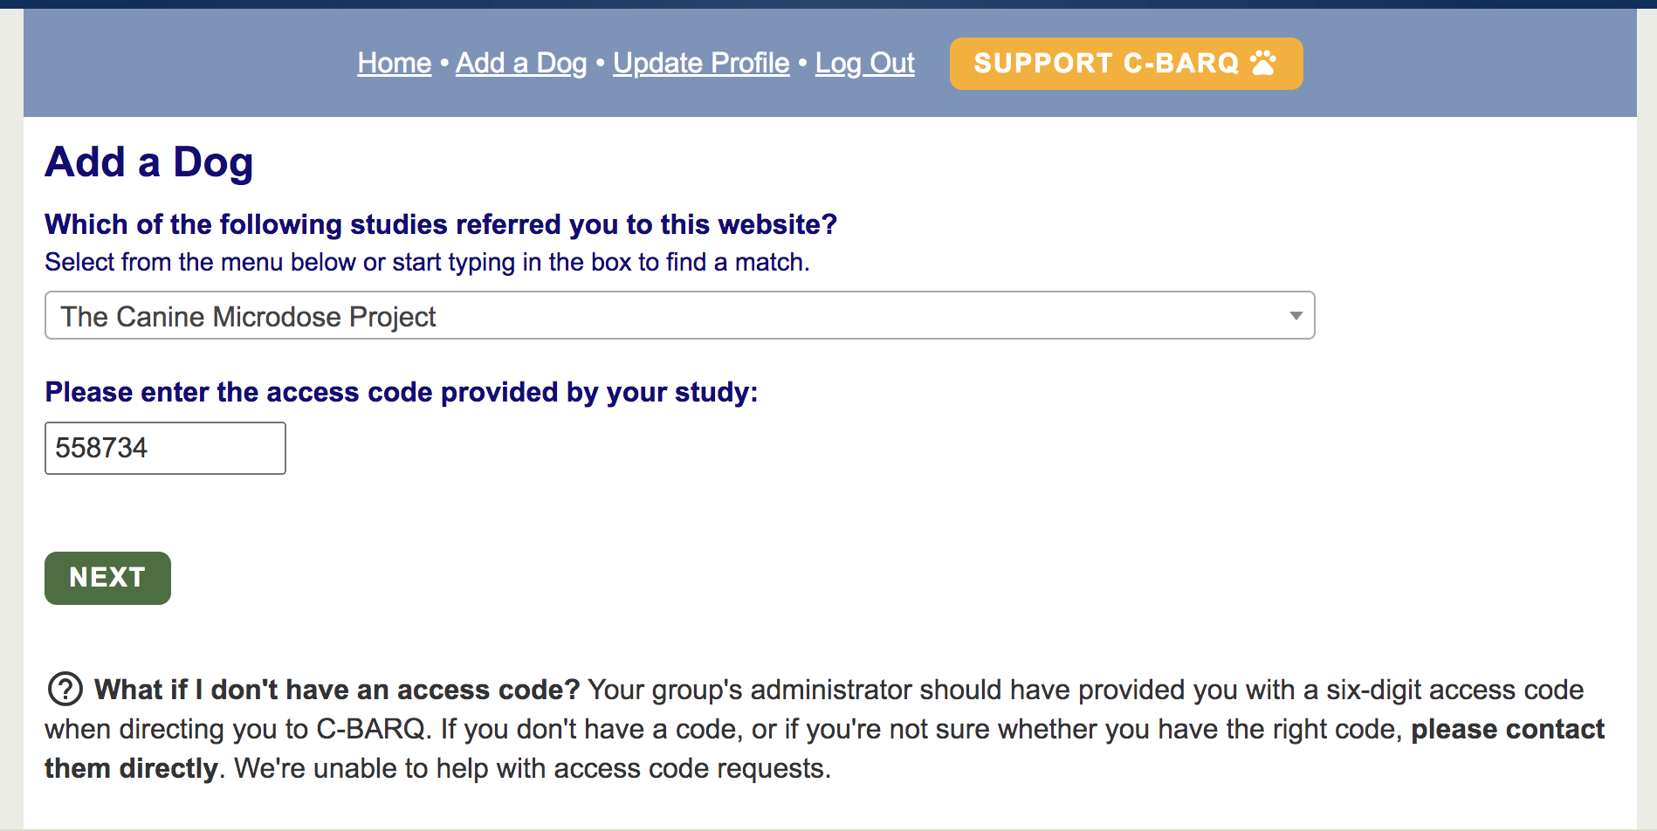Viewport: 1657px width, 831px height.
Task: Click the Please enter the access code label
Action: (402, 392)
